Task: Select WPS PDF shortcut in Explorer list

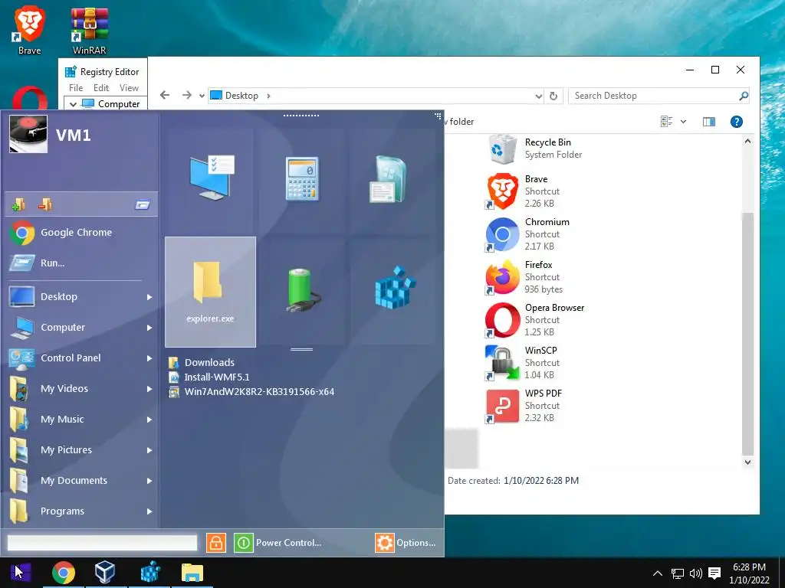Action: click(524, 406)
